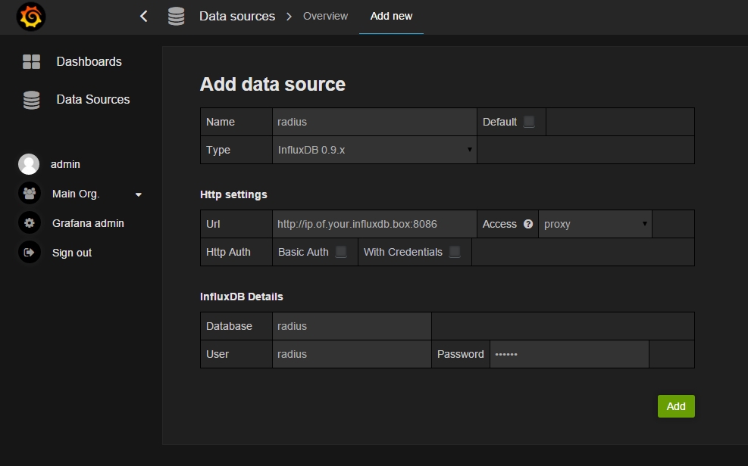
Task: Click the User input field
Action: pos(352,354)
